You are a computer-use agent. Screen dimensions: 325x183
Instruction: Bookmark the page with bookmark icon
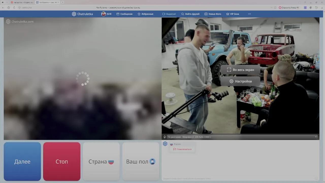[x=275, y=8]
